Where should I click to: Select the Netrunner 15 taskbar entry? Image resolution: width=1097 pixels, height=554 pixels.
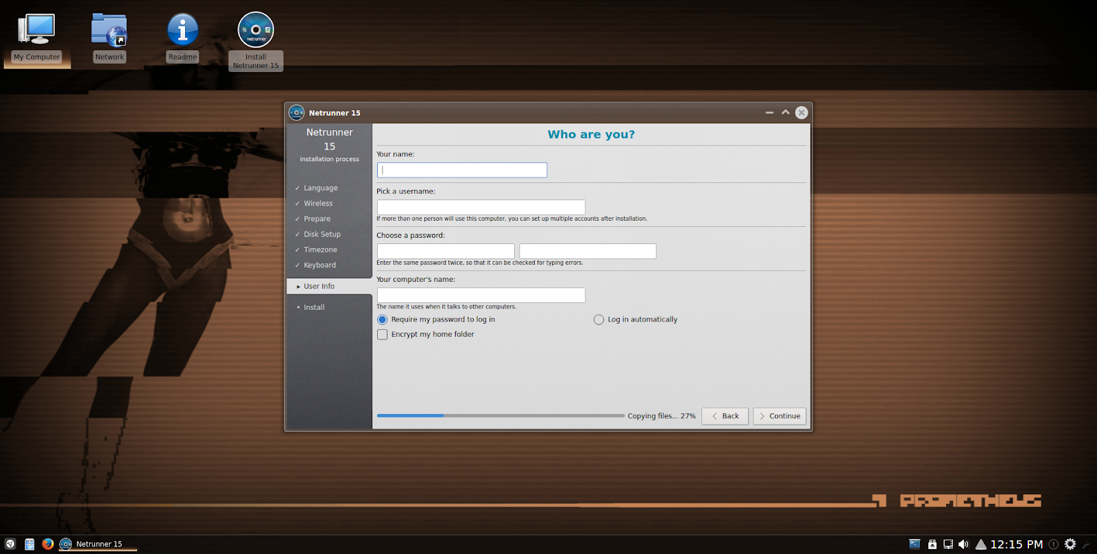(x=98, y=544)
